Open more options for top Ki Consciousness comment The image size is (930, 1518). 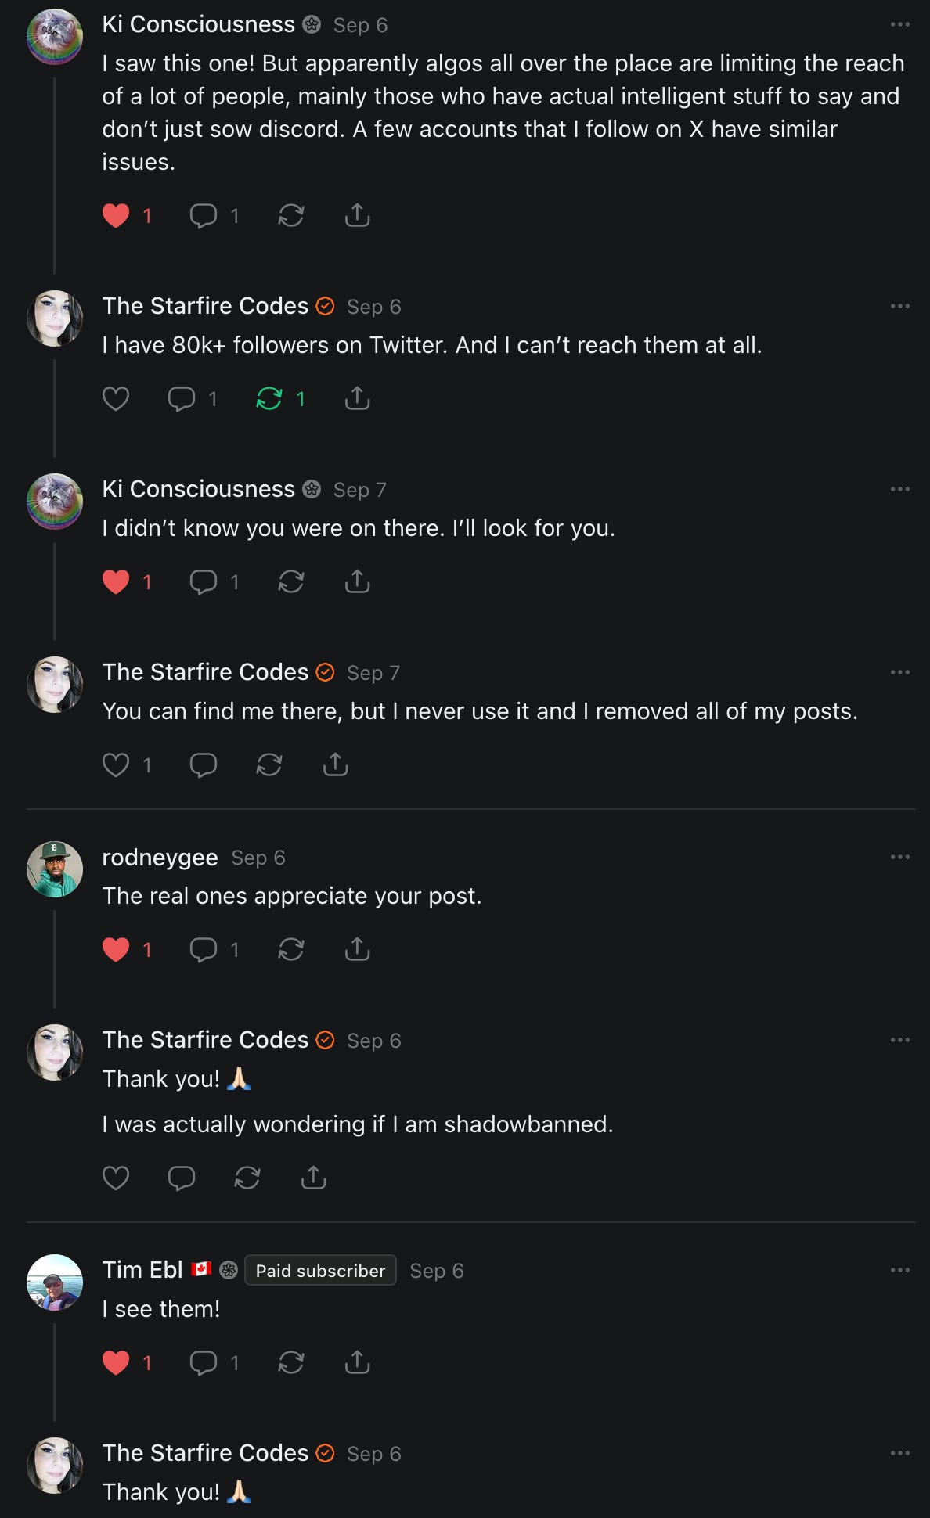pyautogui.click(x=899, y=24)
